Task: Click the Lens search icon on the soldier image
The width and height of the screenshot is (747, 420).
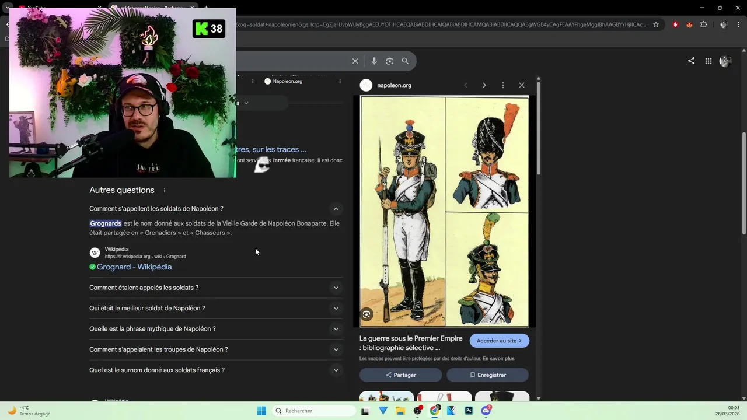Action: pos(366,314)
